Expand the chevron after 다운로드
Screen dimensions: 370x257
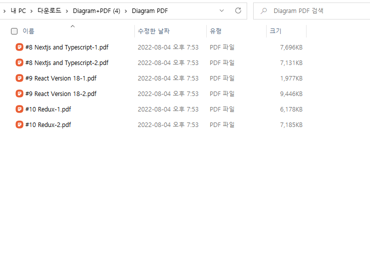click(67, 11)
